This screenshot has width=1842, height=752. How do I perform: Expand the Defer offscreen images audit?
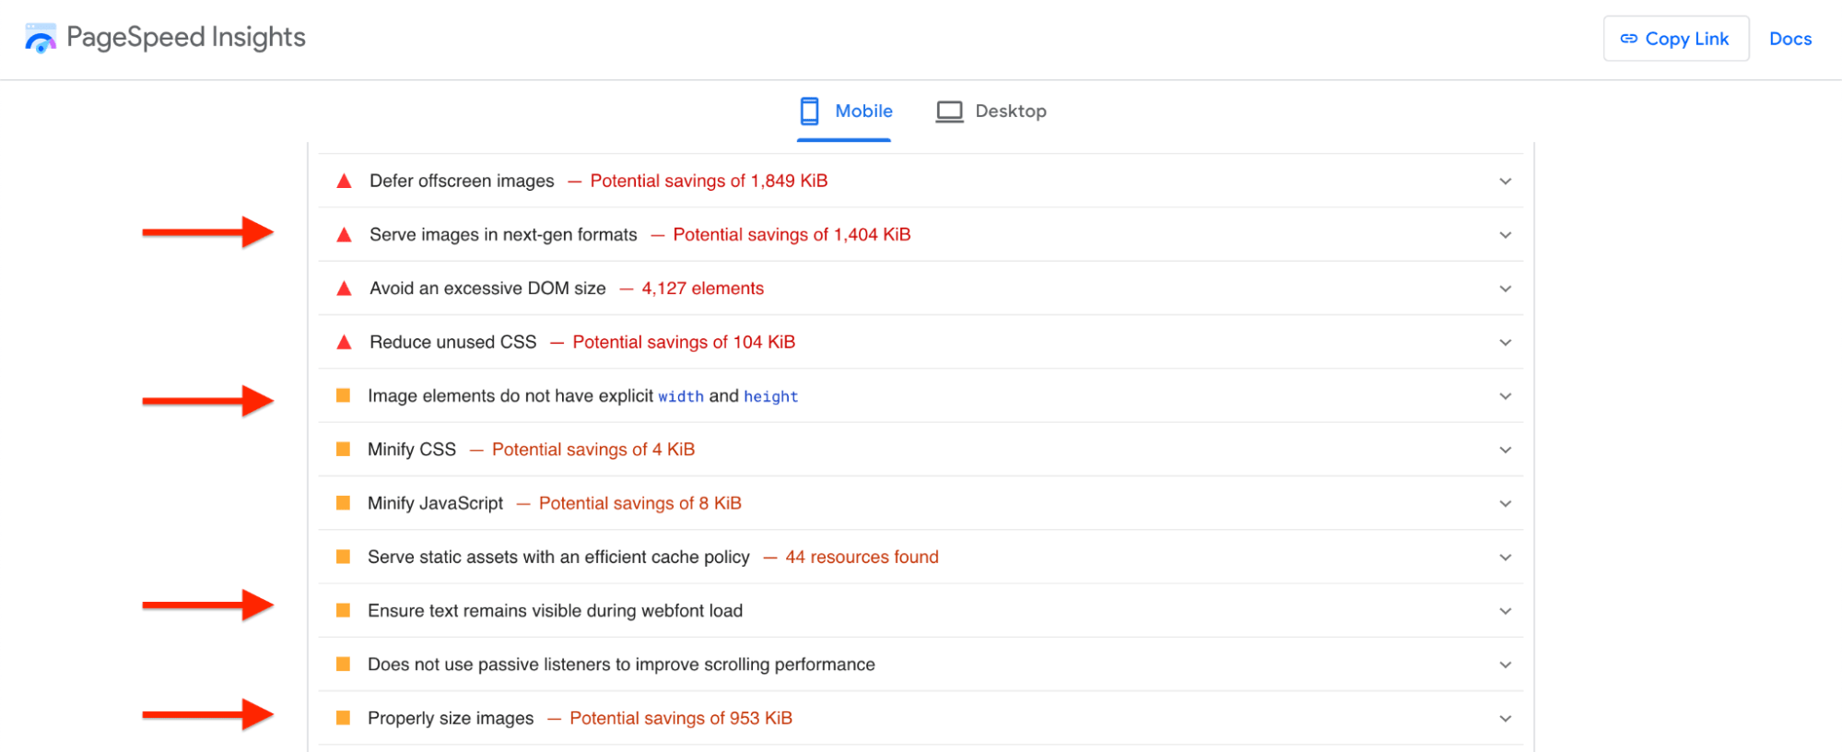(x=1505, y=182)
